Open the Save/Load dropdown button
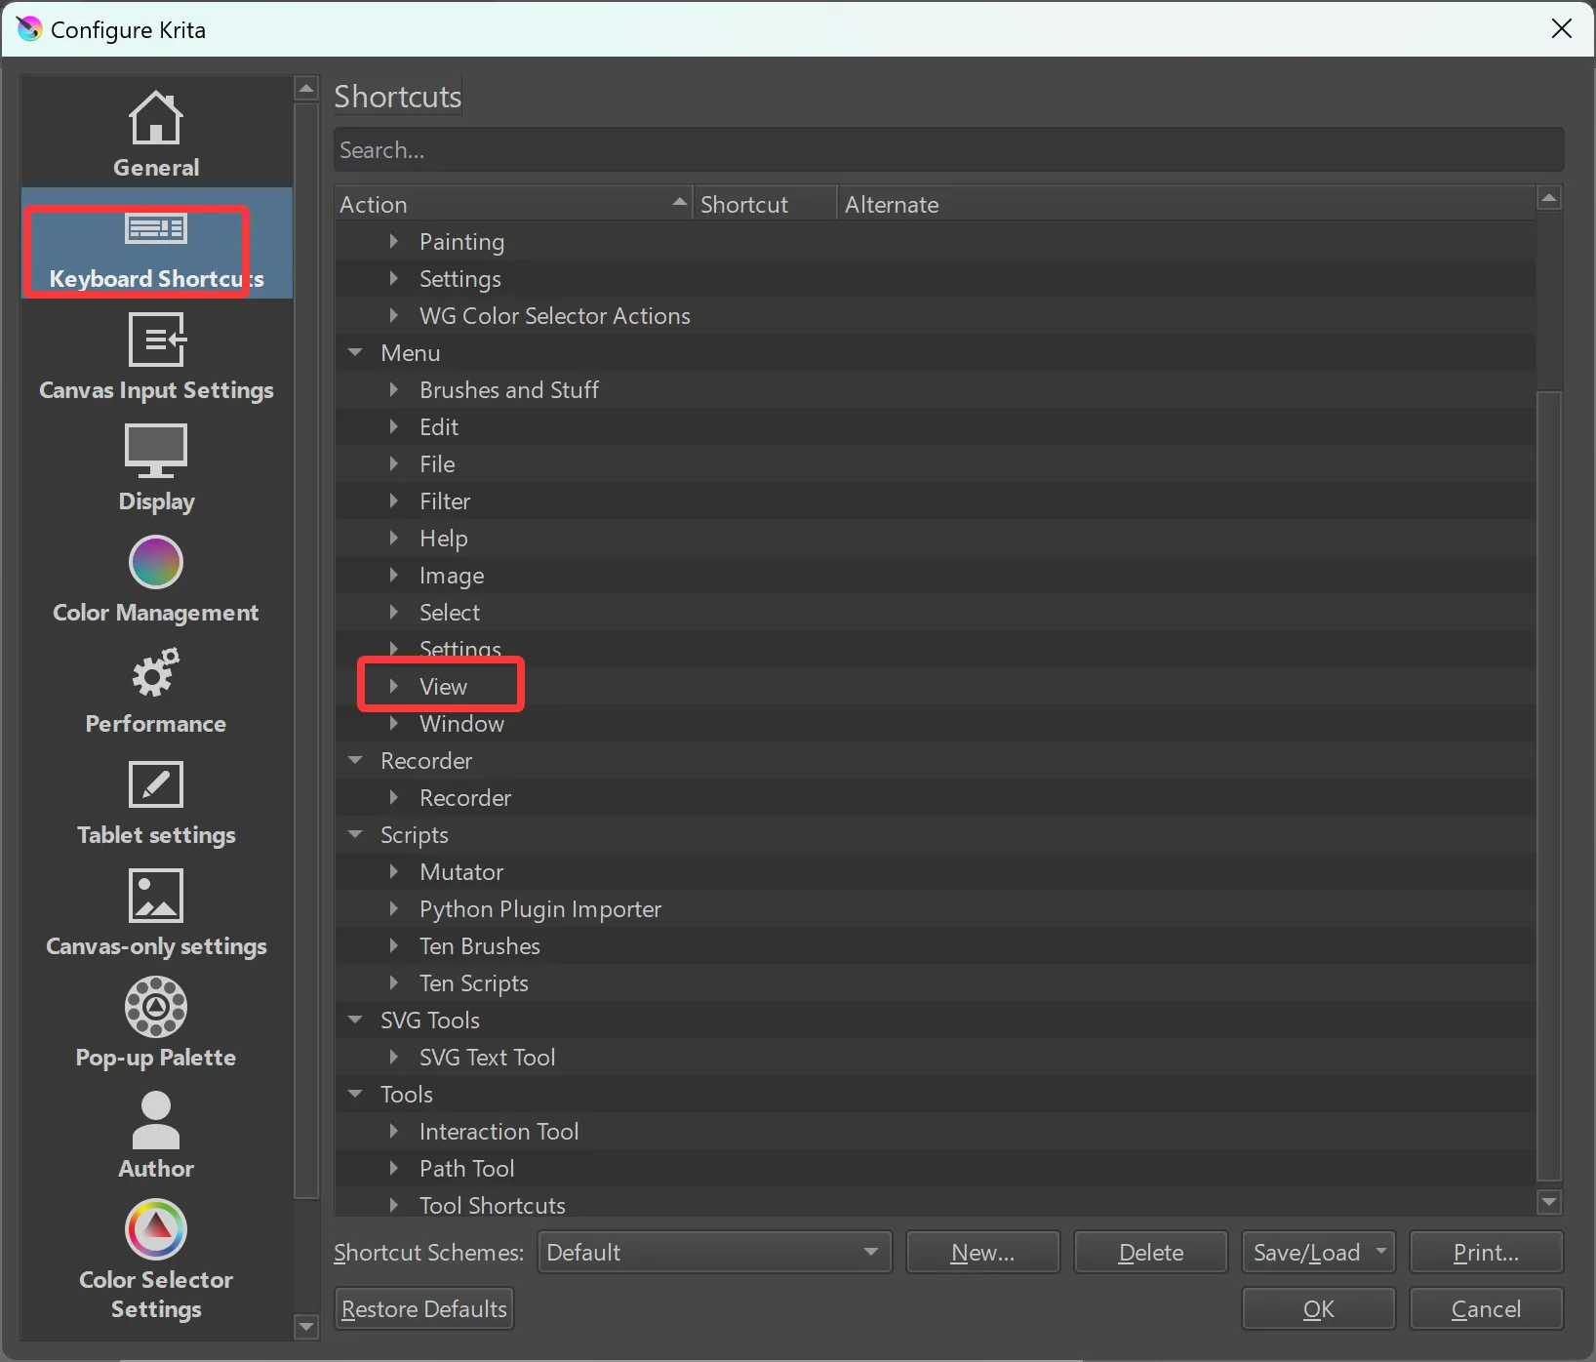 click(1318, 1252)
